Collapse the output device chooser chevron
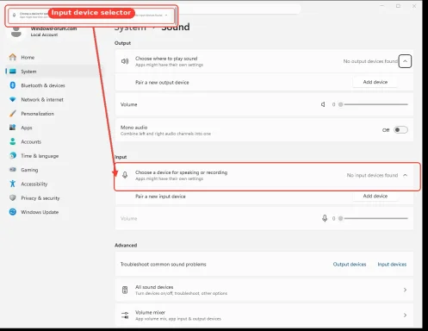Viewport: 428px width, 331px height. [x=405, y=61]
